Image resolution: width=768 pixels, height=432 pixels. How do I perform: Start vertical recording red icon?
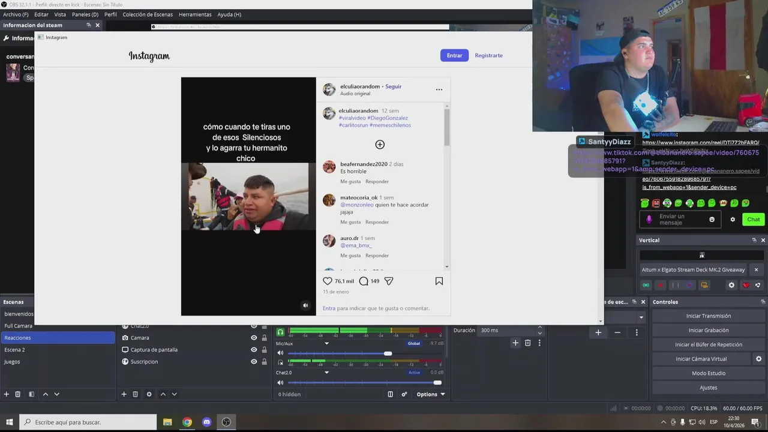(660, 285)
